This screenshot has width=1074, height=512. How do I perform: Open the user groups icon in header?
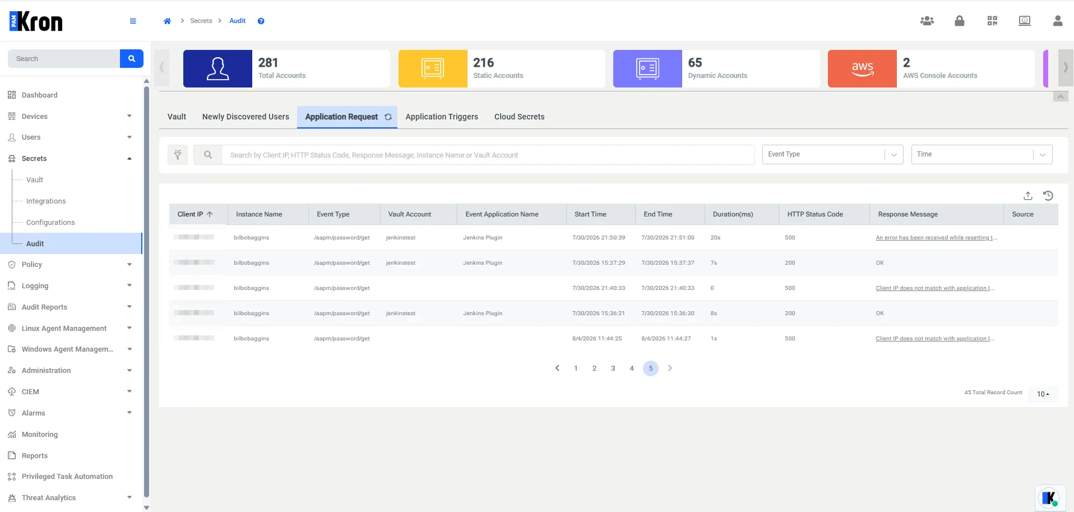click(927, 21)
